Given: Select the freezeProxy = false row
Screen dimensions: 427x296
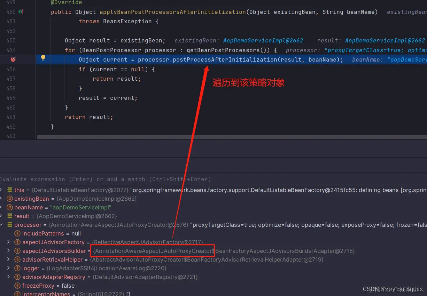Looking at the screenshot, I should 213,286.
